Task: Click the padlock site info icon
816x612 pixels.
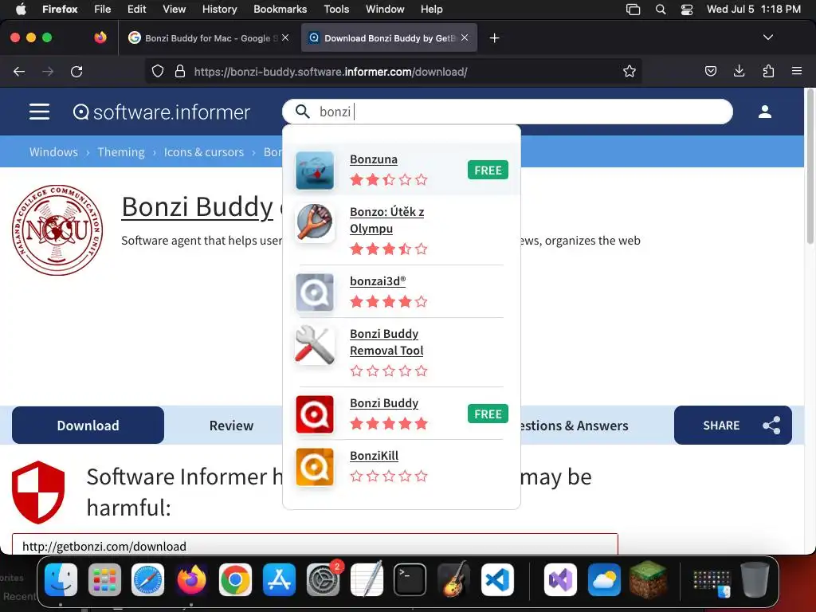Action: 180,71
